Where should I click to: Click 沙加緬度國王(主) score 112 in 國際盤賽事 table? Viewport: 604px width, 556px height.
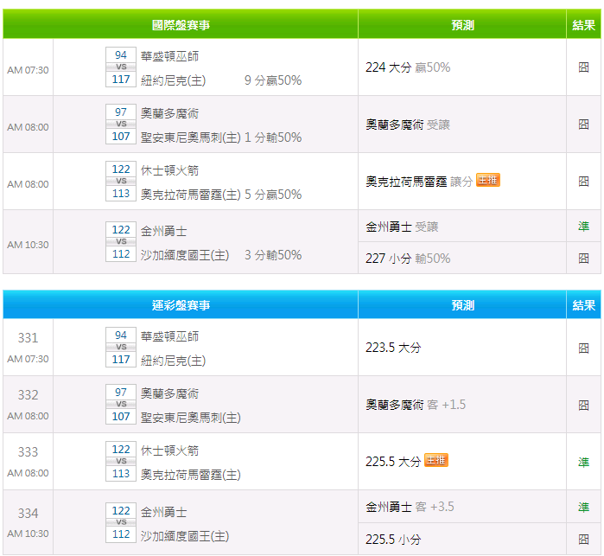click(x=121, y=254)
